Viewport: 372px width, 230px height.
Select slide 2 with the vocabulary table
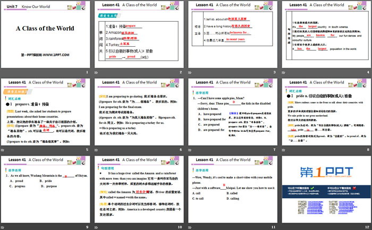pos(140,34)
